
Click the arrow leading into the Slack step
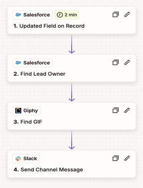coord(72,140)
